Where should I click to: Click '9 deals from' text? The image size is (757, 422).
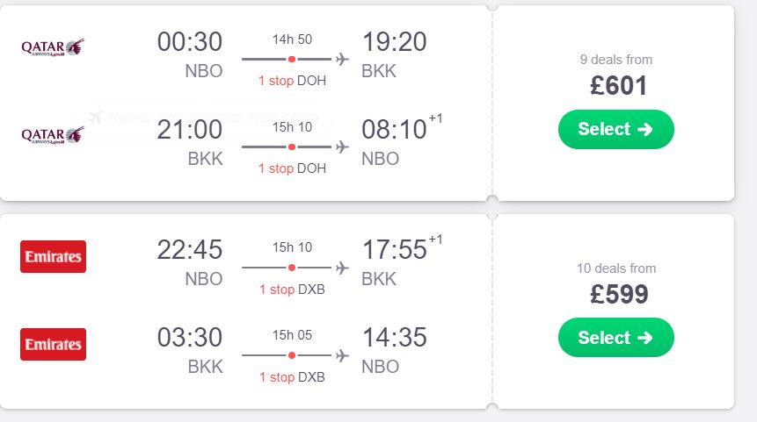coord(616,60)
